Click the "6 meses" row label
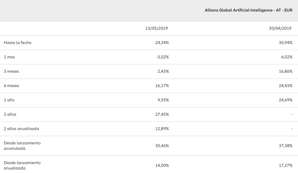Image resolution: width=298 pixels, height=173 pixels. point(11,86)
